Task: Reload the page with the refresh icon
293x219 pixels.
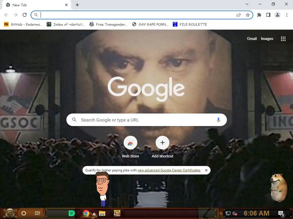Action: [x=25, y=15]
